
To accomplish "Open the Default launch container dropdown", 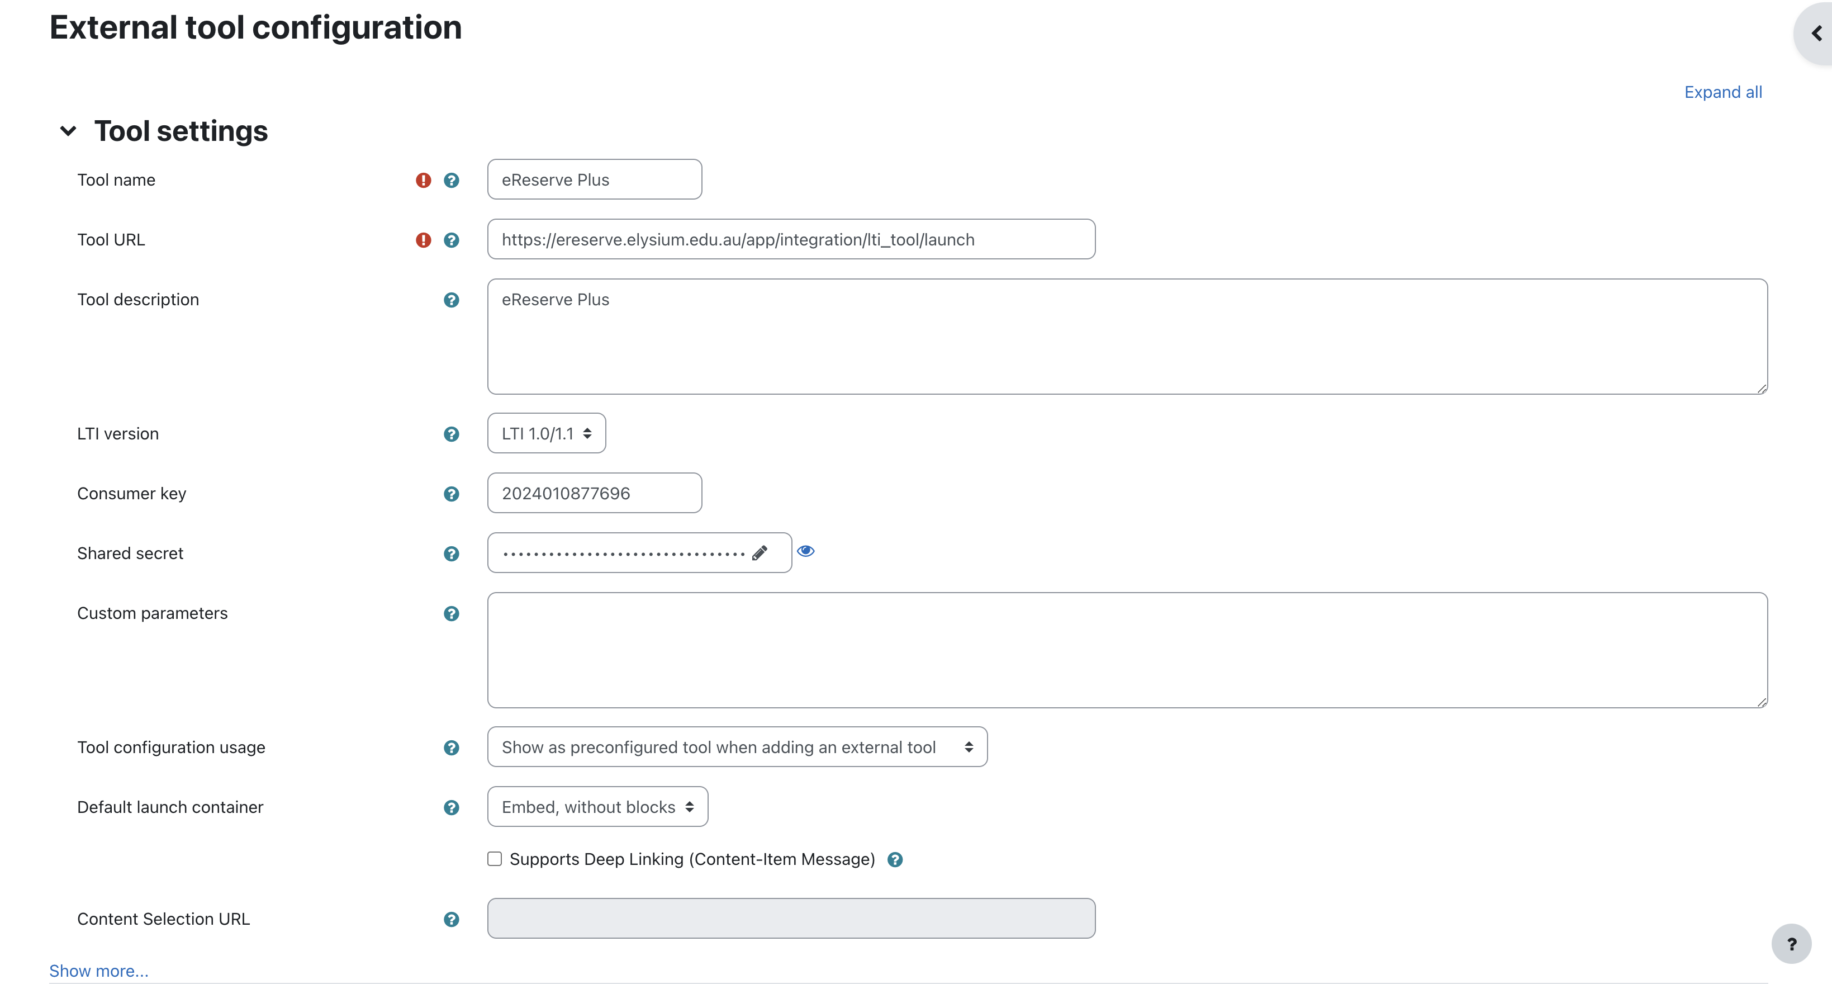I will coord(597,806).
